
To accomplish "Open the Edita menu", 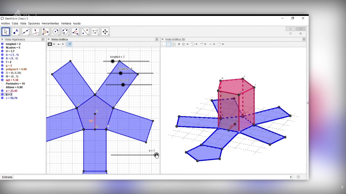I will point(15,23).
